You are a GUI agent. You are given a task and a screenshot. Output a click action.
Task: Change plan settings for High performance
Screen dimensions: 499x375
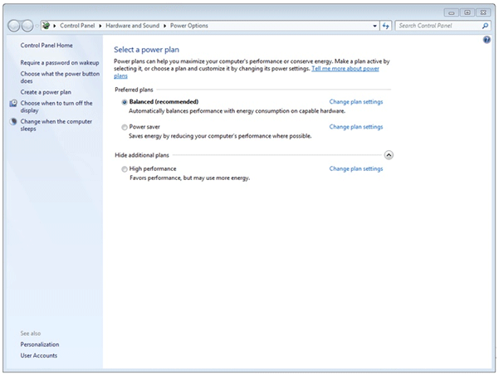click(356, 169)
